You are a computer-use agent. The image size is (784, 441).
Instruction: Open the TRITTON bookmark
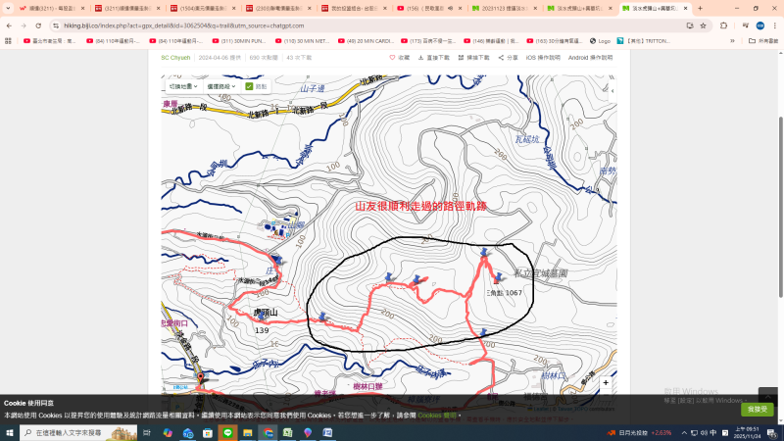(644, 41)
